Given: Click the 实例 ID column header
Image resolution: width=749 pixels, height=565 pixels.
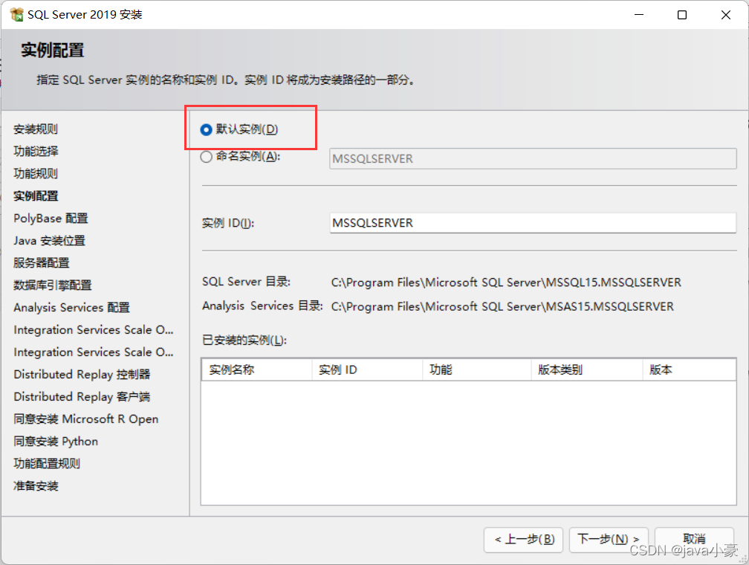Looking at the screenshot, I should 367,369.
